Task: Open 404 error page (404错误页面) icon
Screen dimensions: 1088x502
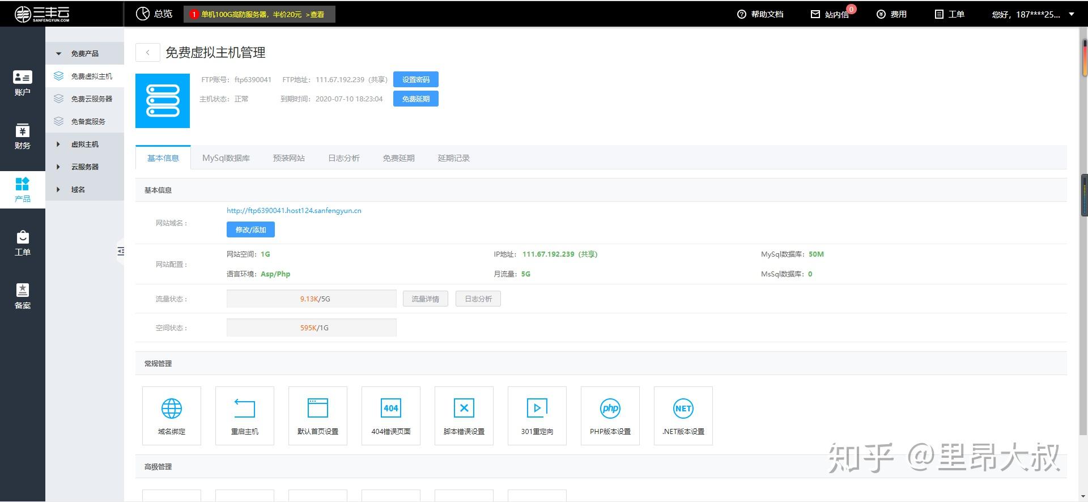Action: point(391,408)
